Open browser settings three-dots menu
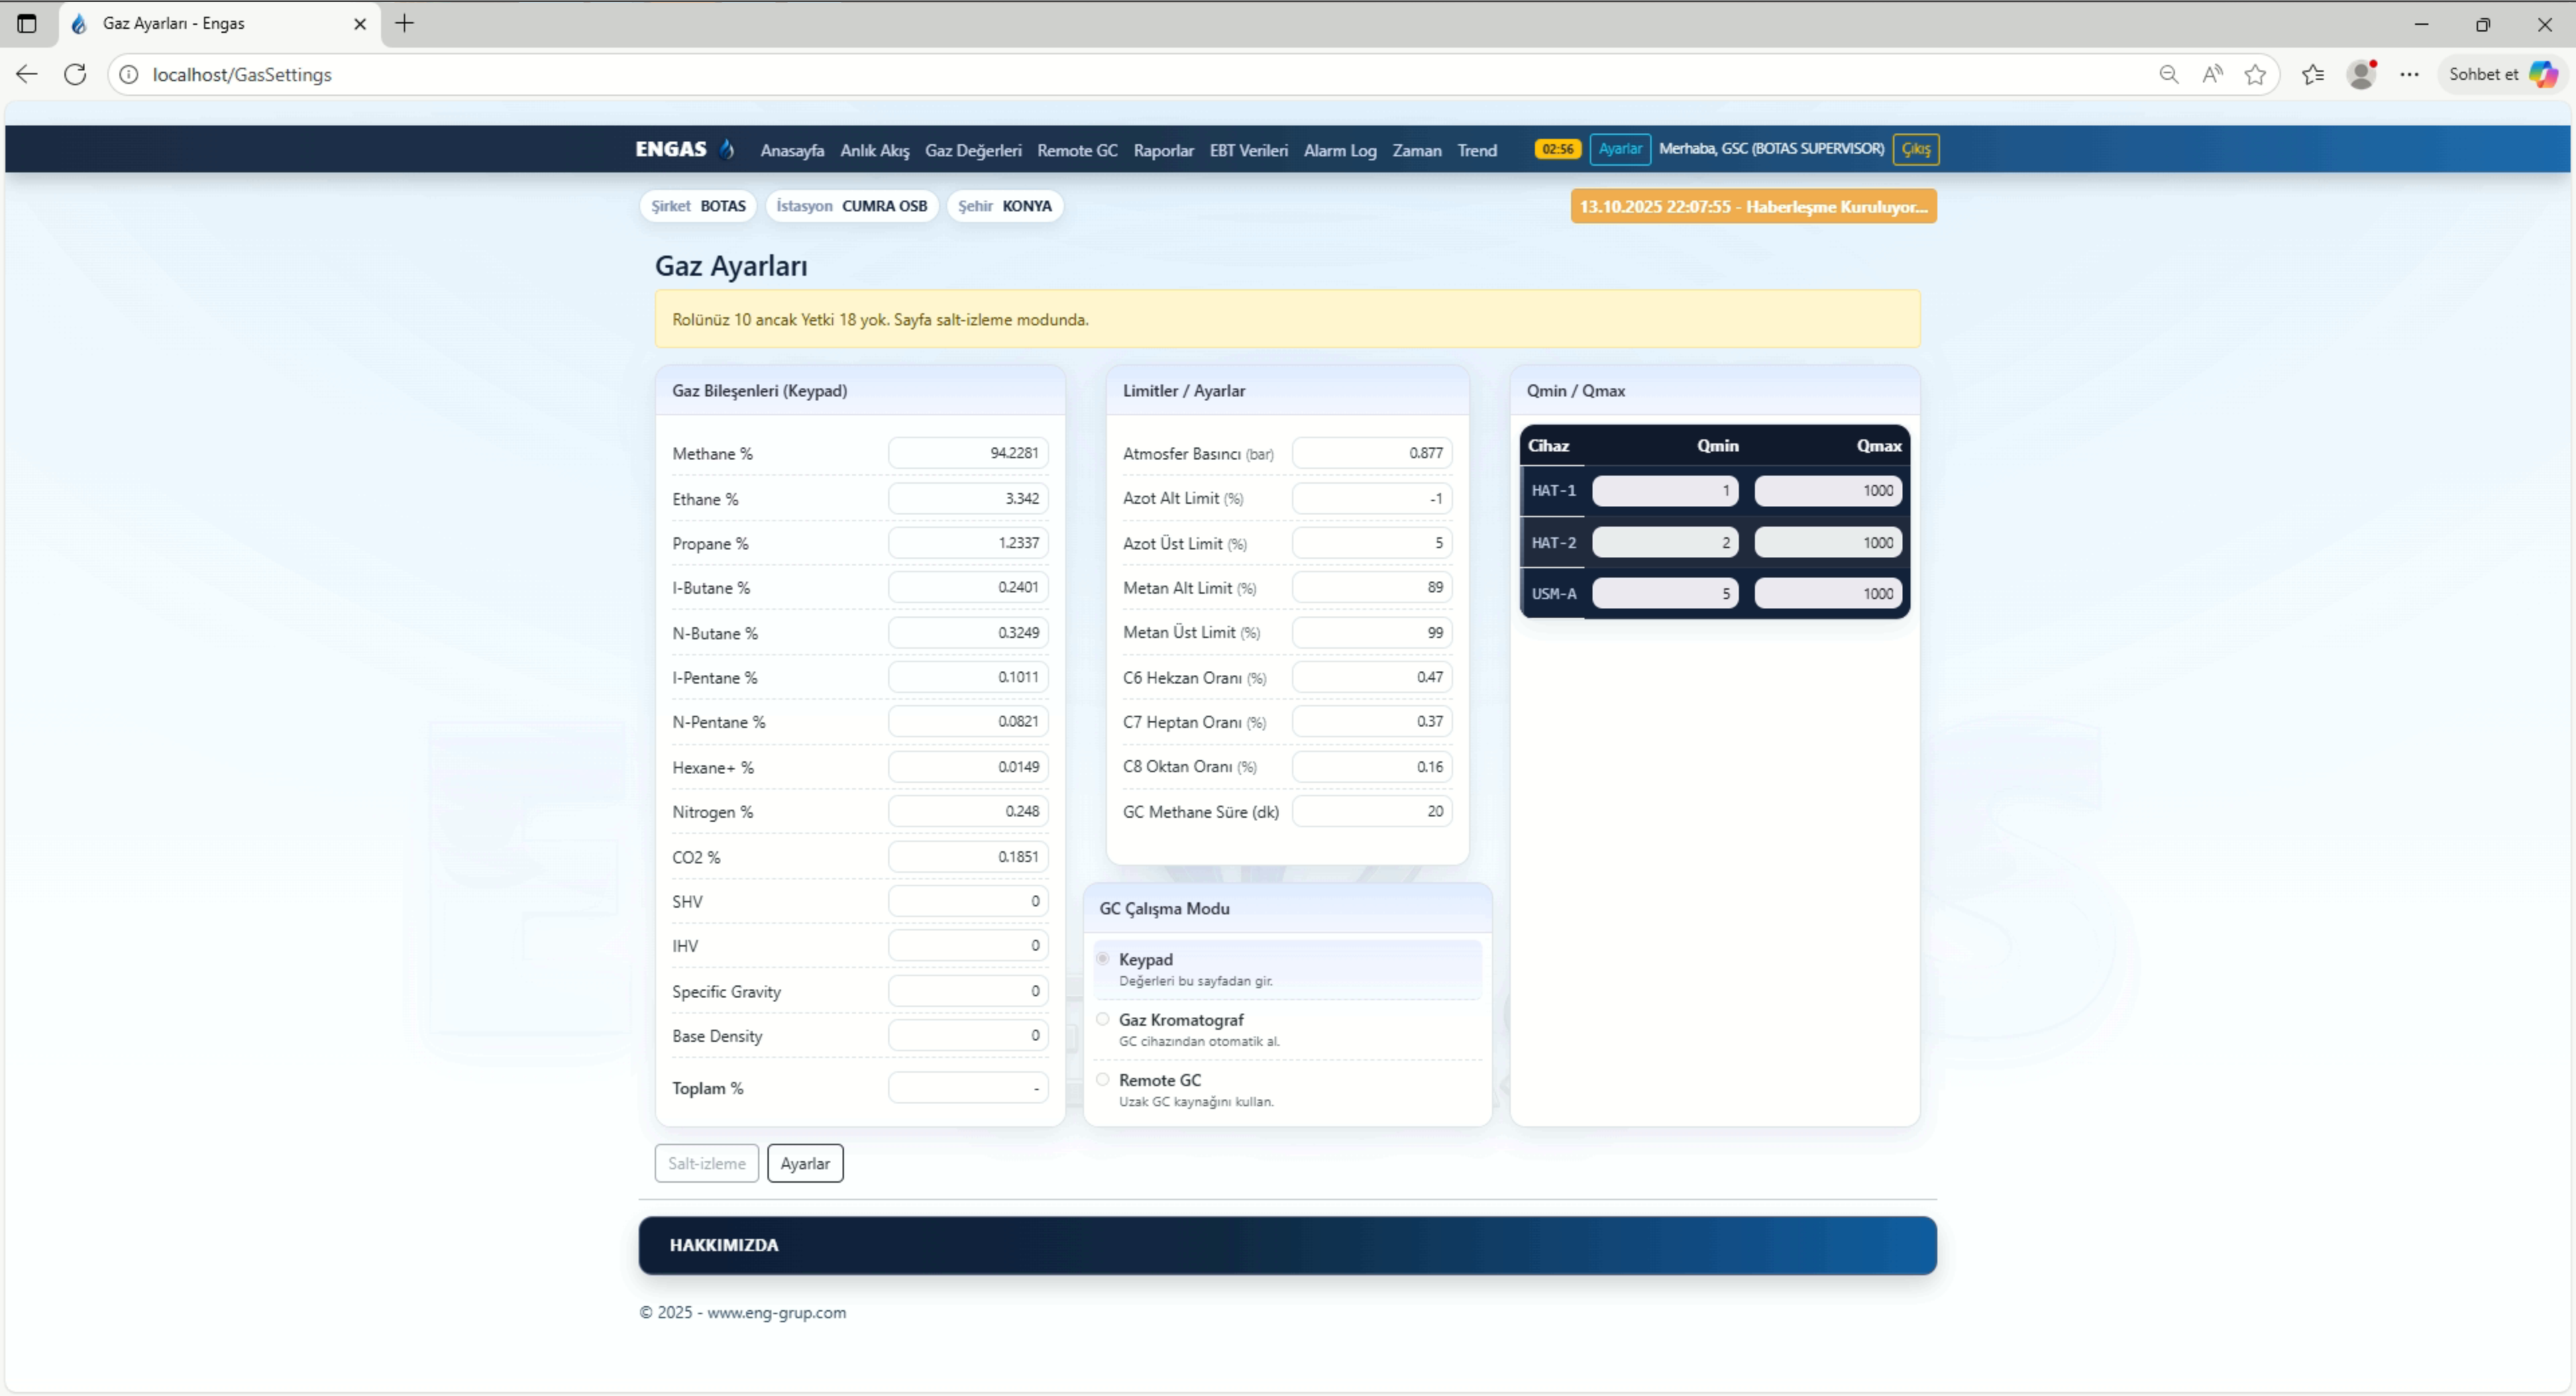2576x1396 pixels. pyautogui.click(x=2409, y=74)
